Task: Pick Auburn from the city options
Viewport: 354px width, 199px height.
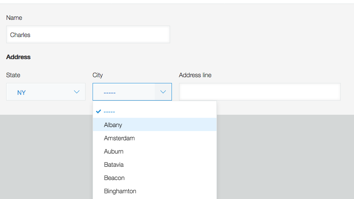Action: pyautogui.click(x=113, y=151)
